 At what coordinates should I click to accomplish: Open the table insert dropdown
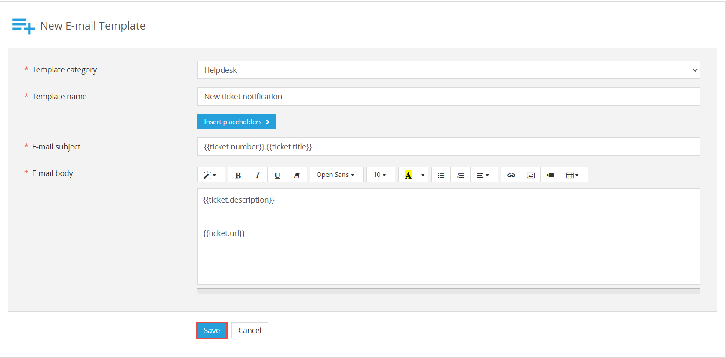pyautogui.click(x=574, y=175)
